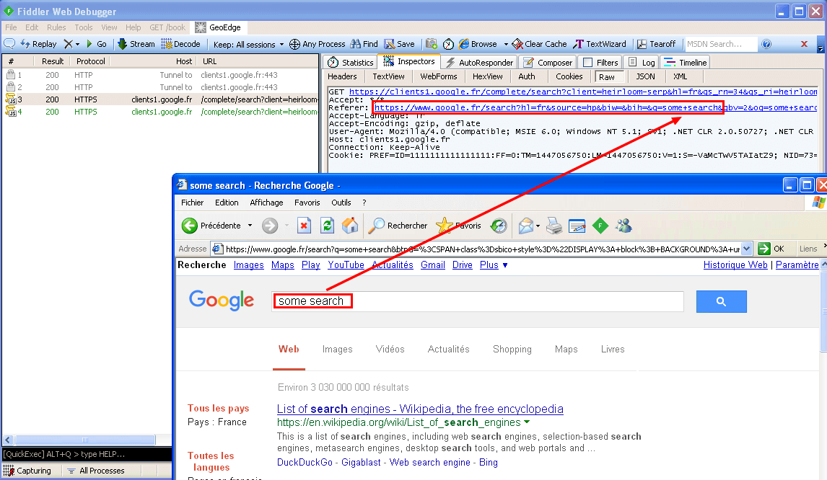
Task: Click the Decode toolbar button in Fiddler
Action: (x=181, y=44)
